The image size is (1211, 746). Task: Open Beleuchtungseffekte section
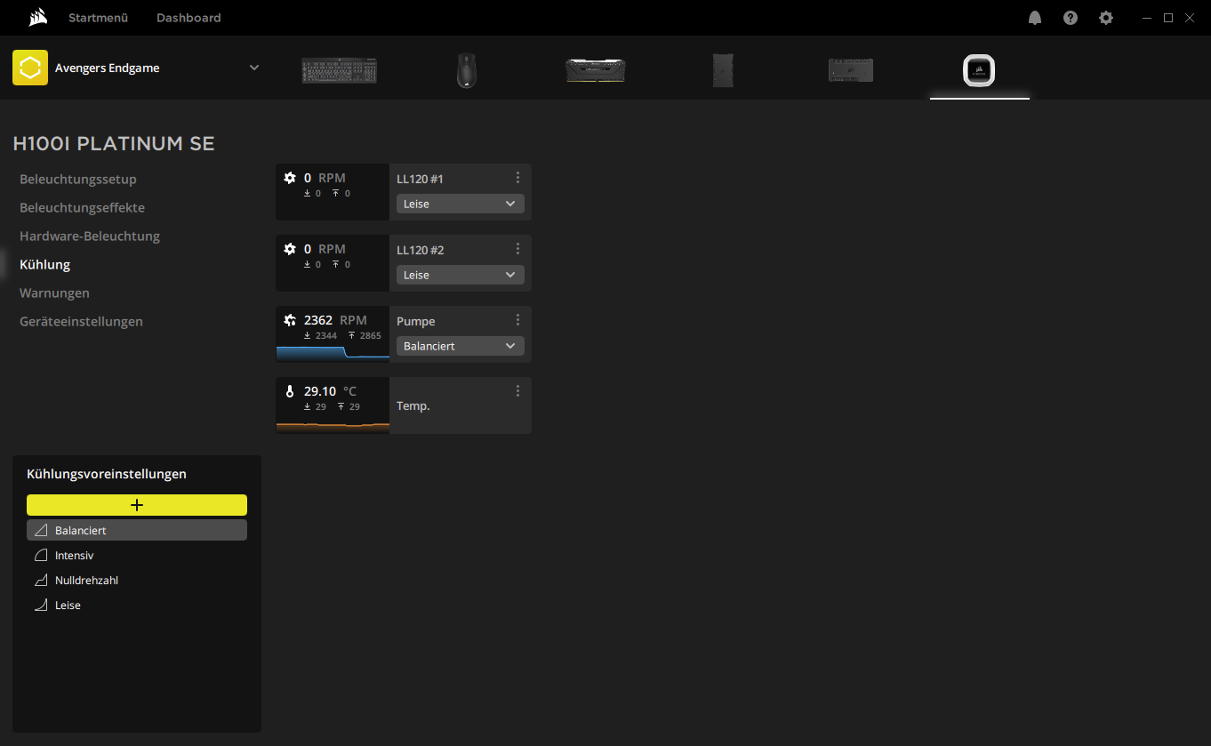82,207
